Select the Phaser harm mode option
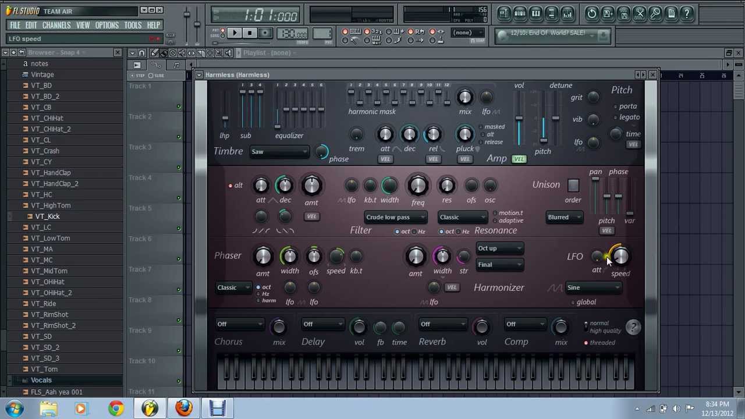Viewport: 745px width, 419px height. tap(258, 300)
